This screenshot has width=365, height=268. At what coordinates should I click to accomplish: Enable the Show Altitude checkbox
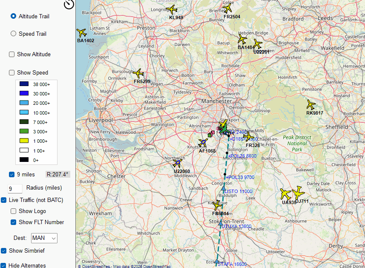12,55
